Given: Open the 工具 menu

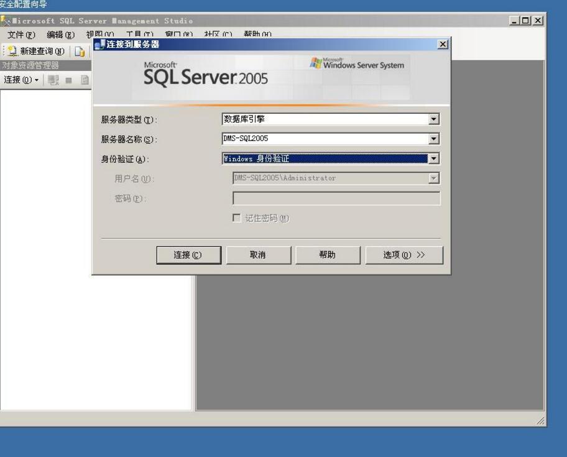Looking at the screenshot, I should [x=139, y=35].
